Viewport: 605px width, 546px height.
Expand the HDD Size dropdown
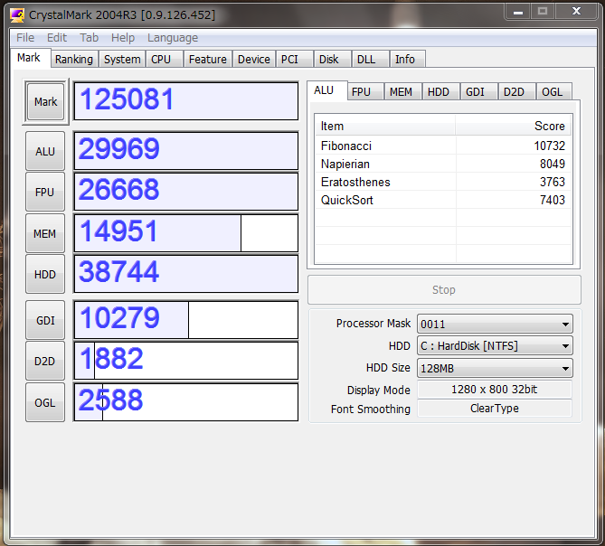(x=495, y=368)
